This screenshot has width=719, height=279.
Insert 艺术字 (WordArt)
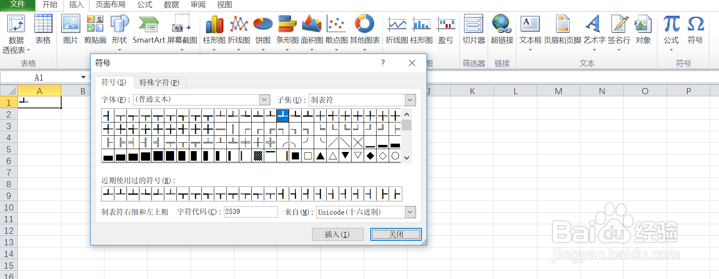(594, 32)
